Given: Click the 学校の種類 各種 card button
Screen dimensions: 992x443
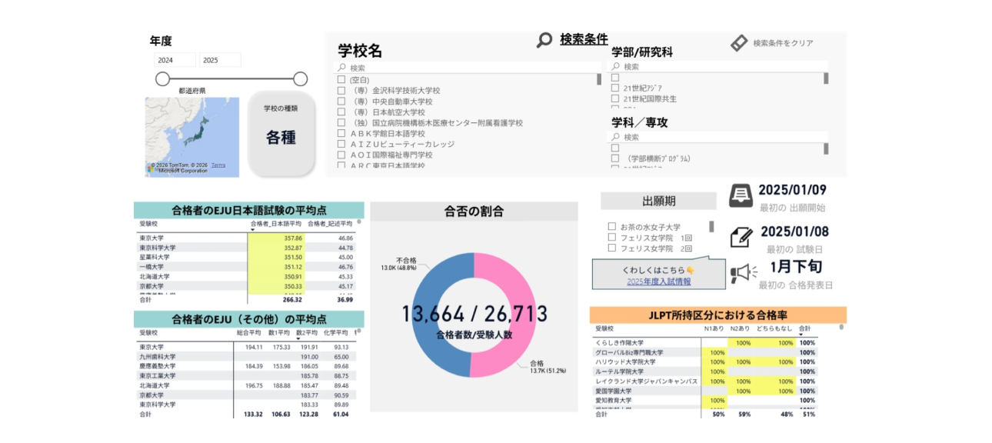Looking at the screenshot, I should pos(281,133).
